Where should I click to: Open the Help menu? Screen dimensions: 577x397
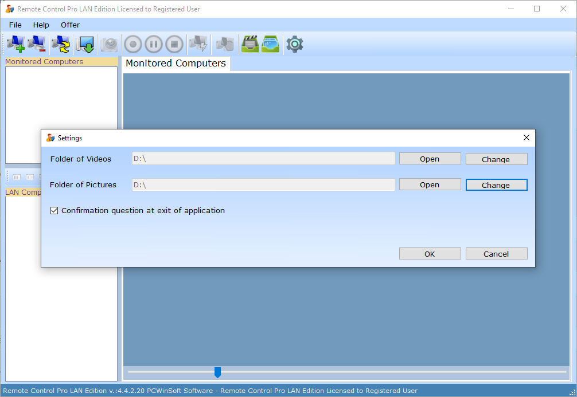[41, 25]
